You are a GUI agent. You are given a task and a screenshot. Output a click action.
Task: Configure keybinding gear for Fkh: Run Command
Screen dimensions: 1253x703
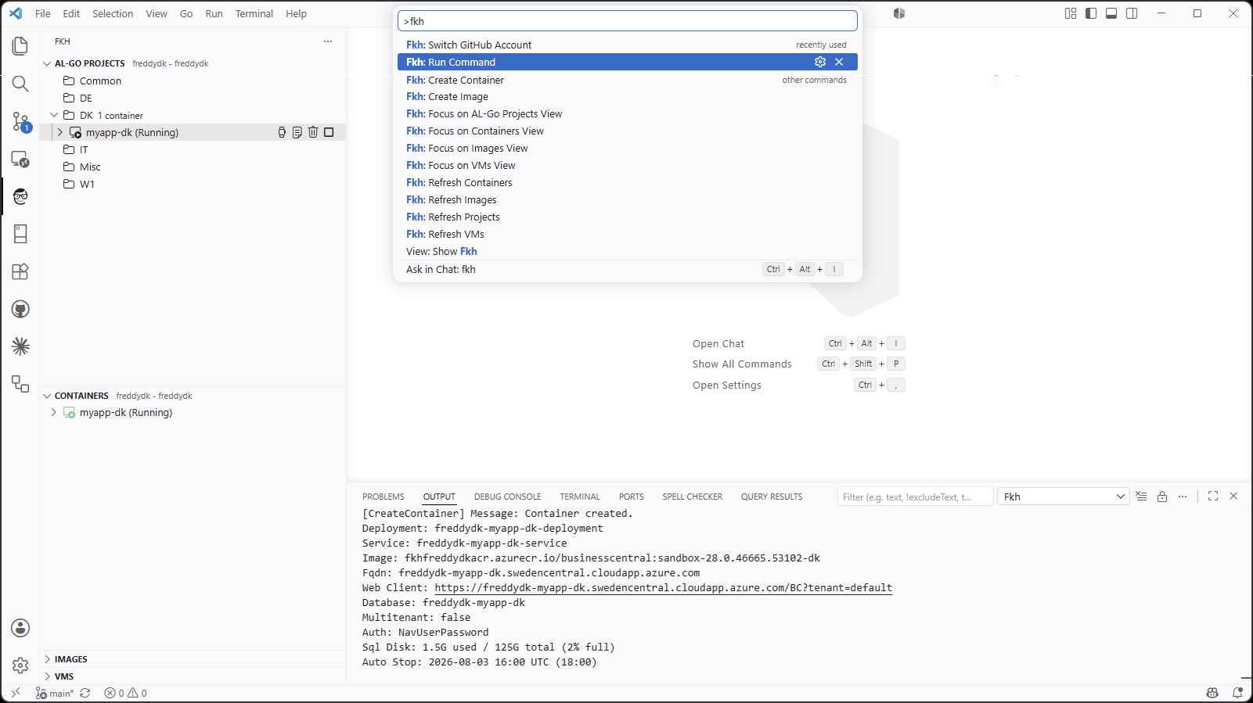point(820,62)
